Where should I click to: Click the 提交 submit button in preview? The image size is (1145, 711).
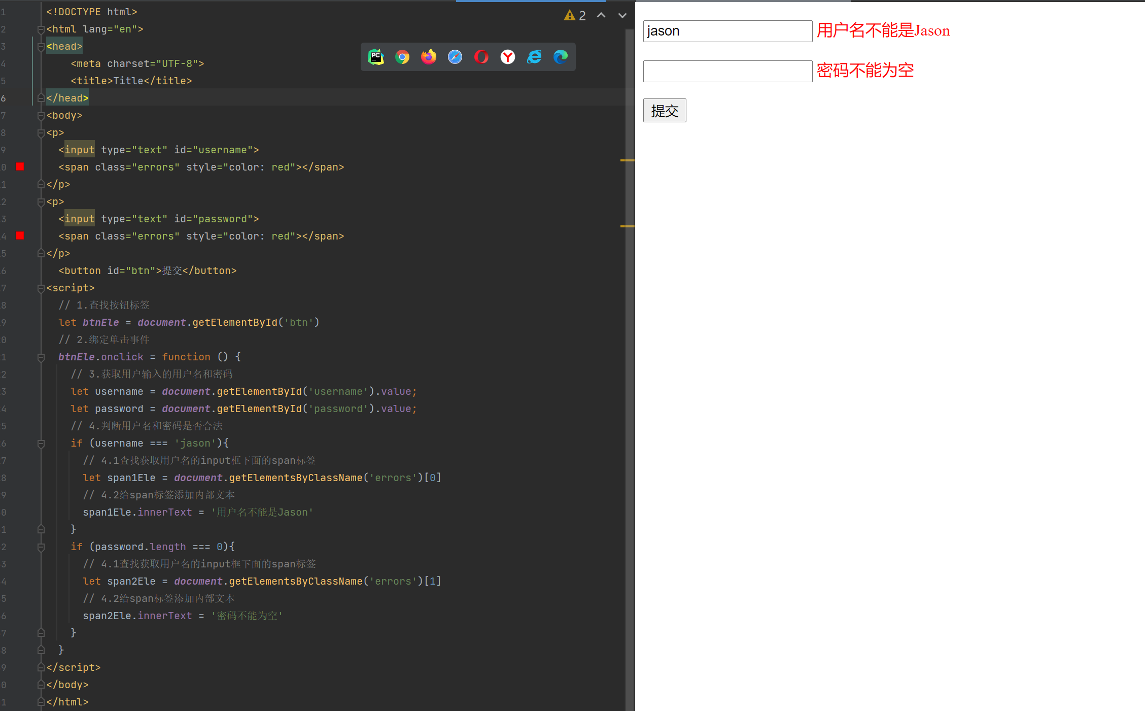[x=665, y=111]
